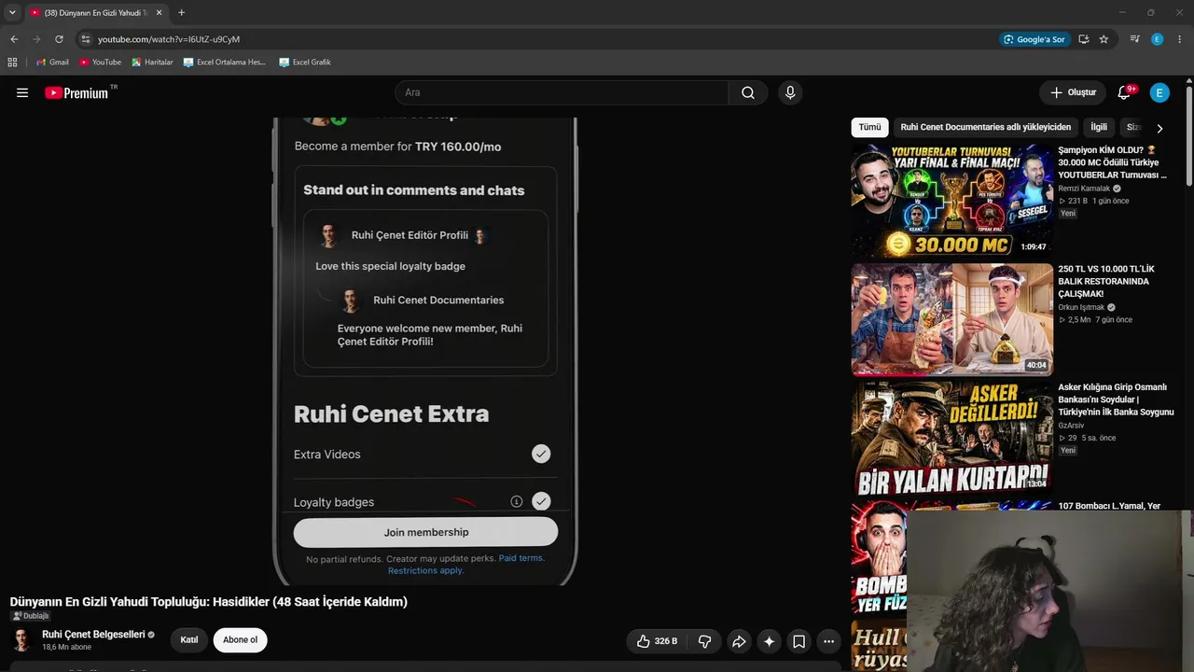Open the YouTube account avatar menu
1194x672 pixels.
pos(1159,92)
